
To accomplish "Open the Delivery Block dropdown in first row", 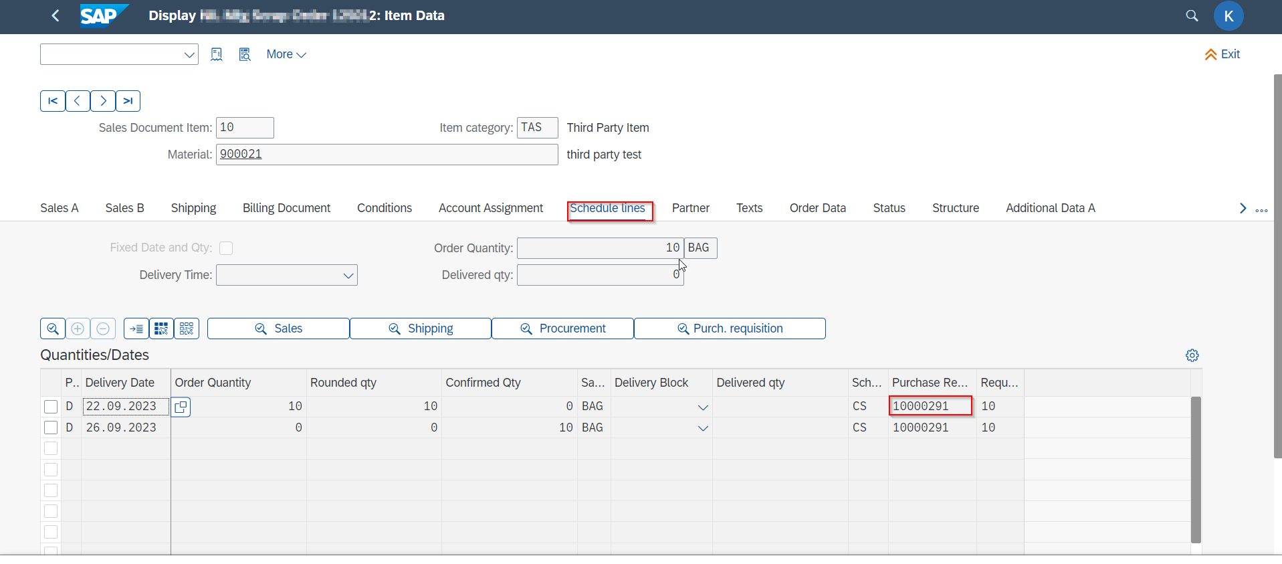I will pos(702,407).
